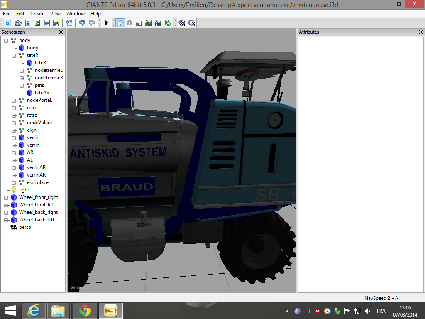This screenshot has width=425, height=319.
Task: Open the Edit menu
Action: click(x=20, y=14)
